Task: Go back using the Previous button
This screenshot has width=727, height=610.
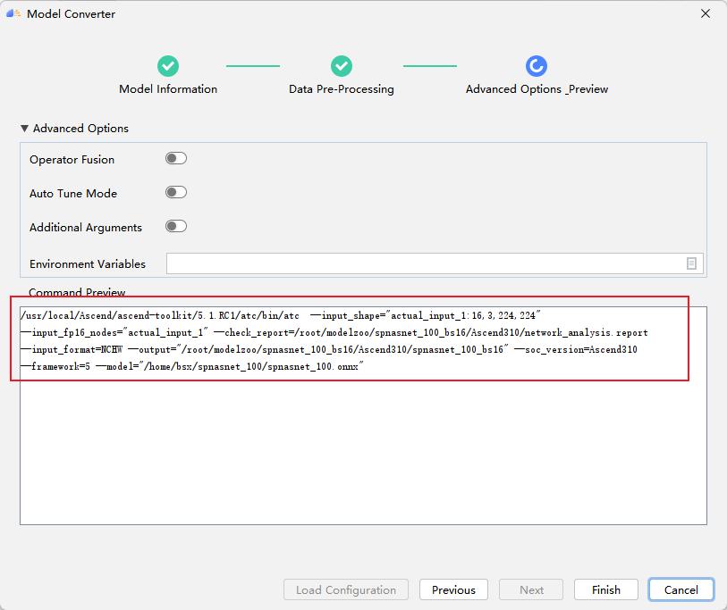Action: (453, 589)
